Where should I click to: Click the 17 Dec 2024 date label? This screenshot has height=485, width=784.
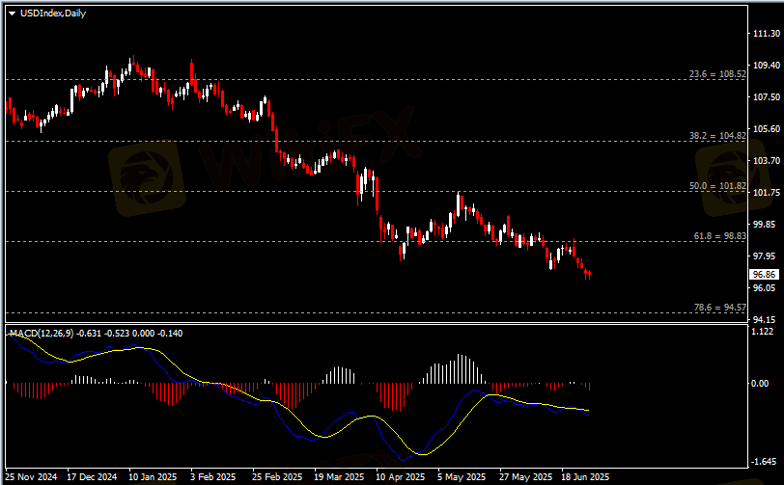click(x=92, y=477)
